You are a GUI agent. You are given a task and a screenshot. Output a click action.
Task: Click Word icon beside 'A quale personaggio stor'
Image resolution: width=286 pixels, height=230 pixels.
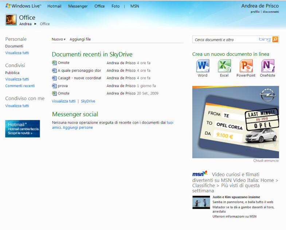pyautogui.click(x=54, y=70)
